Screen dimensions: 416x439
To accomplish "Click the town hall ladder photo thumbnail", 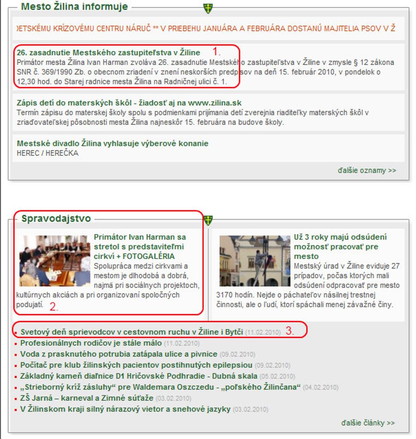I will [x=255, y=261].
